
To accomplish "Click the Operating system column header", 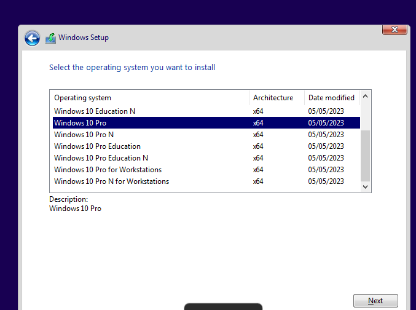I will (150, 98).
